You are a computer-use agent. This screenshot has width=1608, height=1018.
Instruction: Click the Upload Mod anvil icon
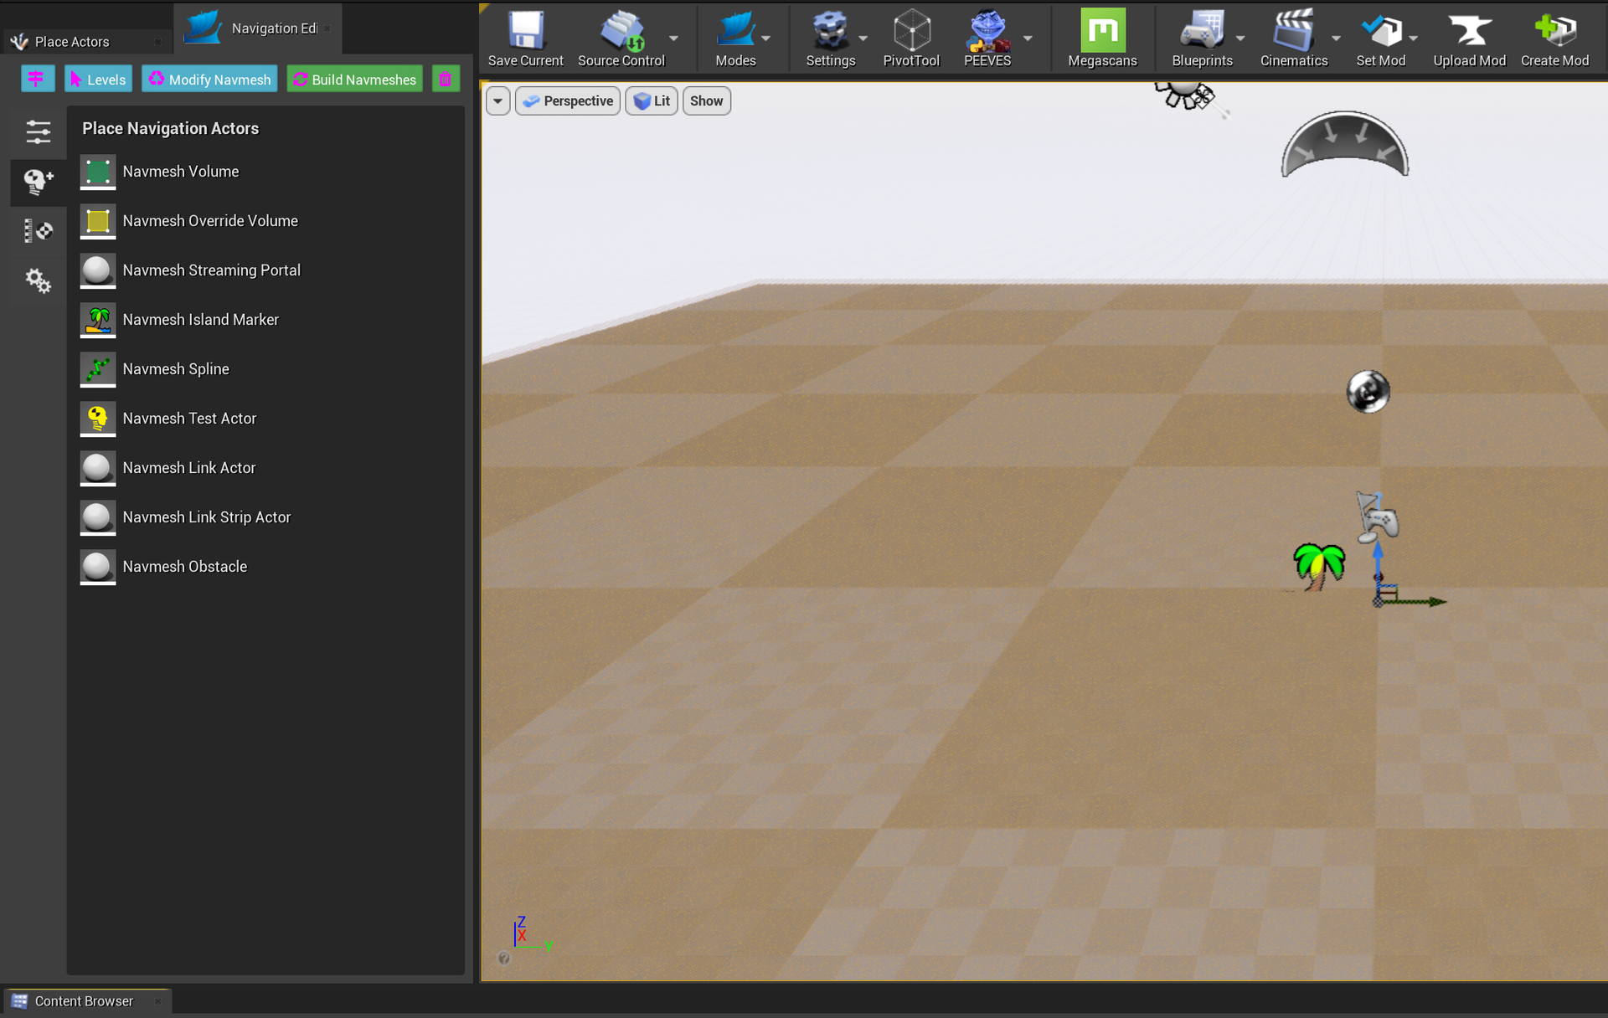pos(1469,31)
